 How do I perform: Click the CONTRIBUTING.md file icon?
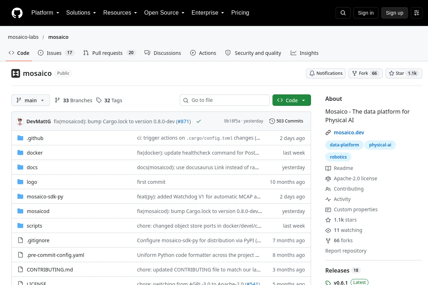pos(20,270)
